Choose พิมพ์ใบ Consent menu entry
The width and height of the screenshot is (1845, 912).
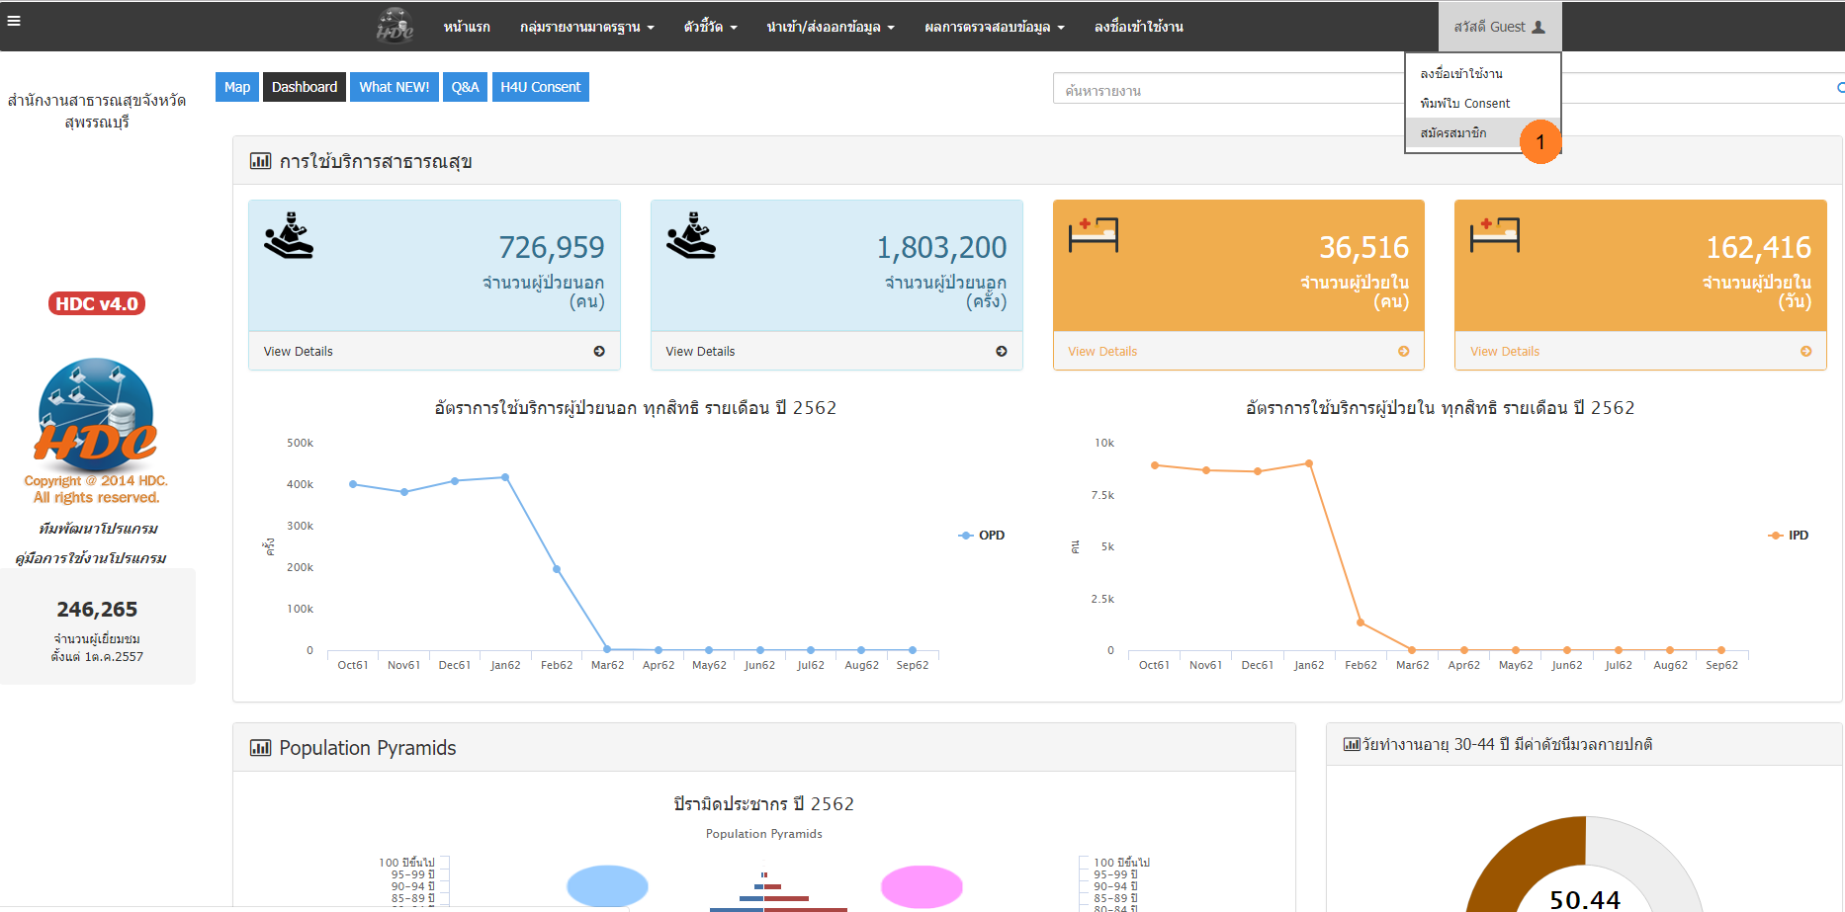click(x=1464, y=104)
